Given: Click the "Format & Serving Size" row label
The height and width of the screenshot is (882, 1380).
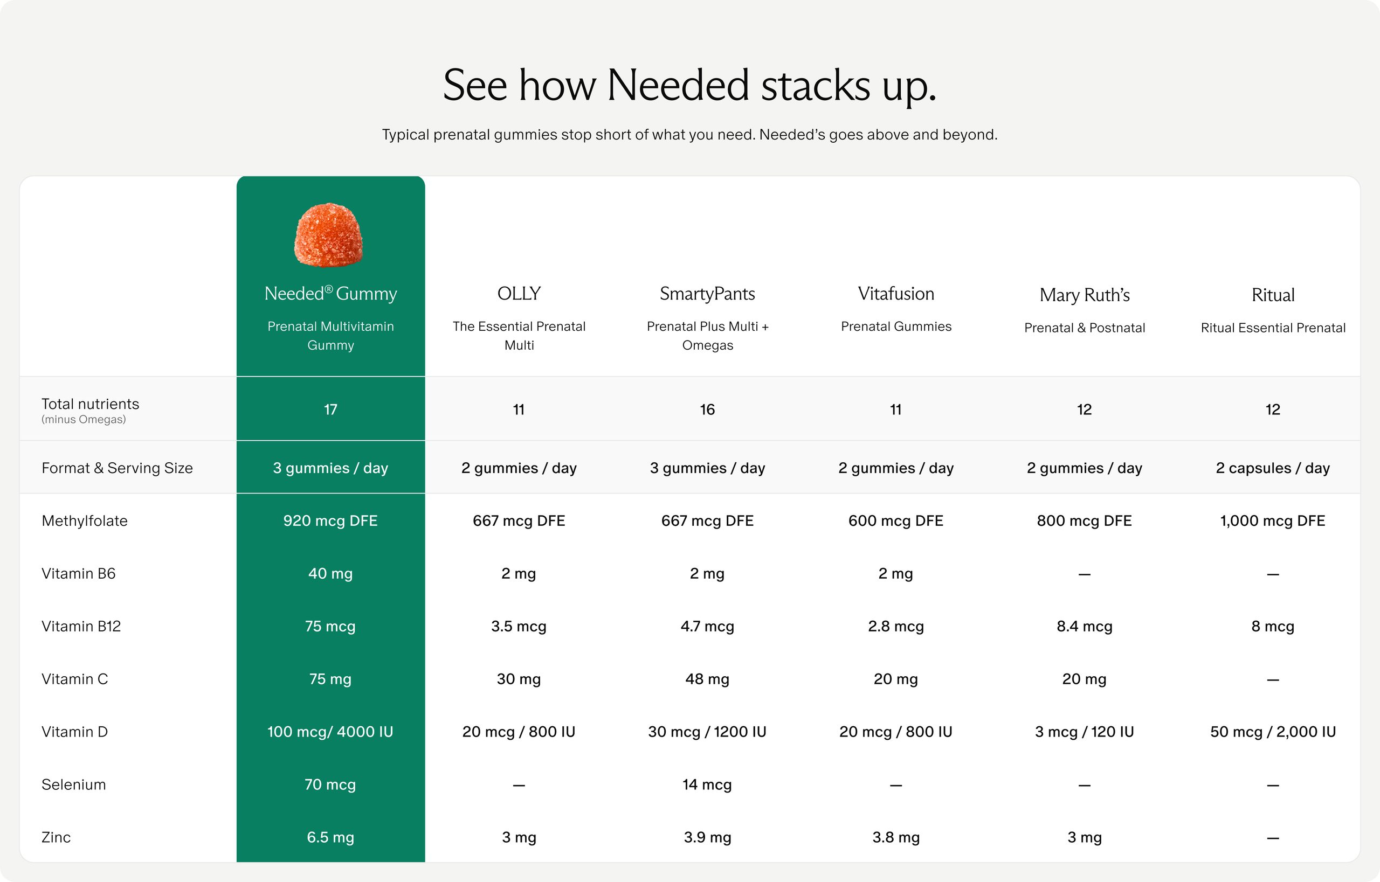Looking at the screenshot, I should [117, 468].
